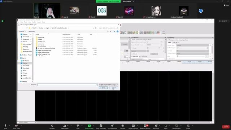
Task: Open the Participants panel icon
Action: [65, 126]
